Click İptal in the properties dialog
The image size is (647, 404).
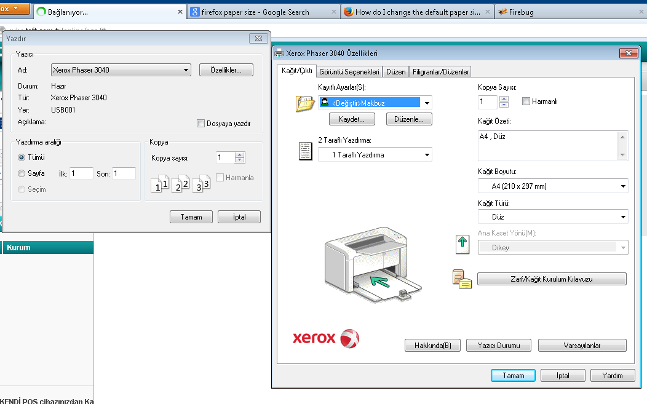pos(563,376)
